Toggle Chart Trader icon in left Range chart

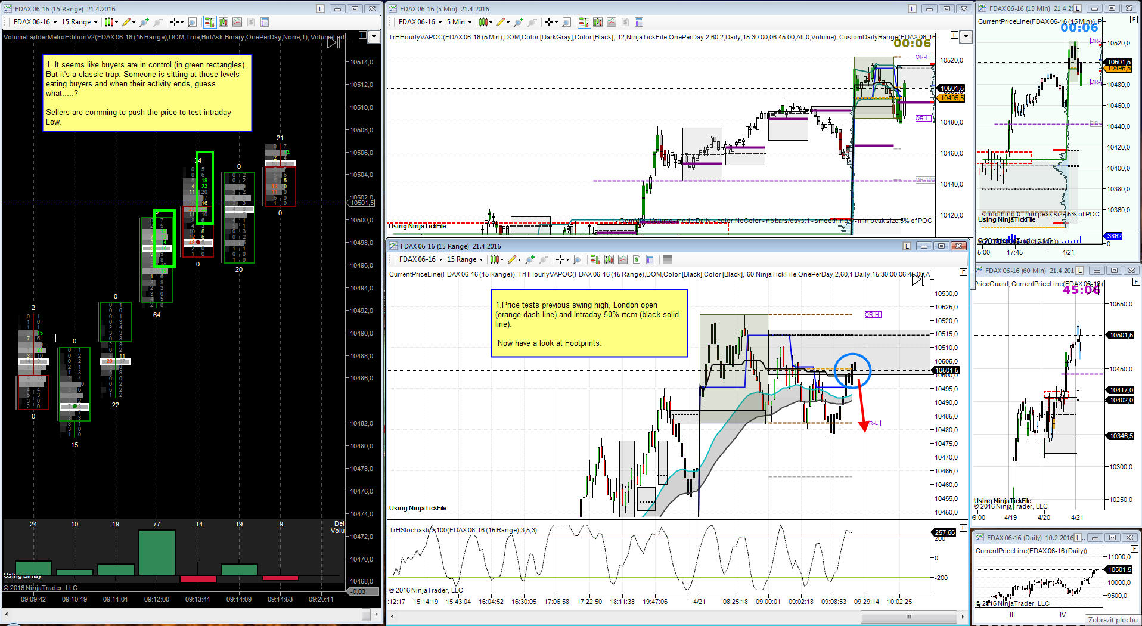(209, 22)
